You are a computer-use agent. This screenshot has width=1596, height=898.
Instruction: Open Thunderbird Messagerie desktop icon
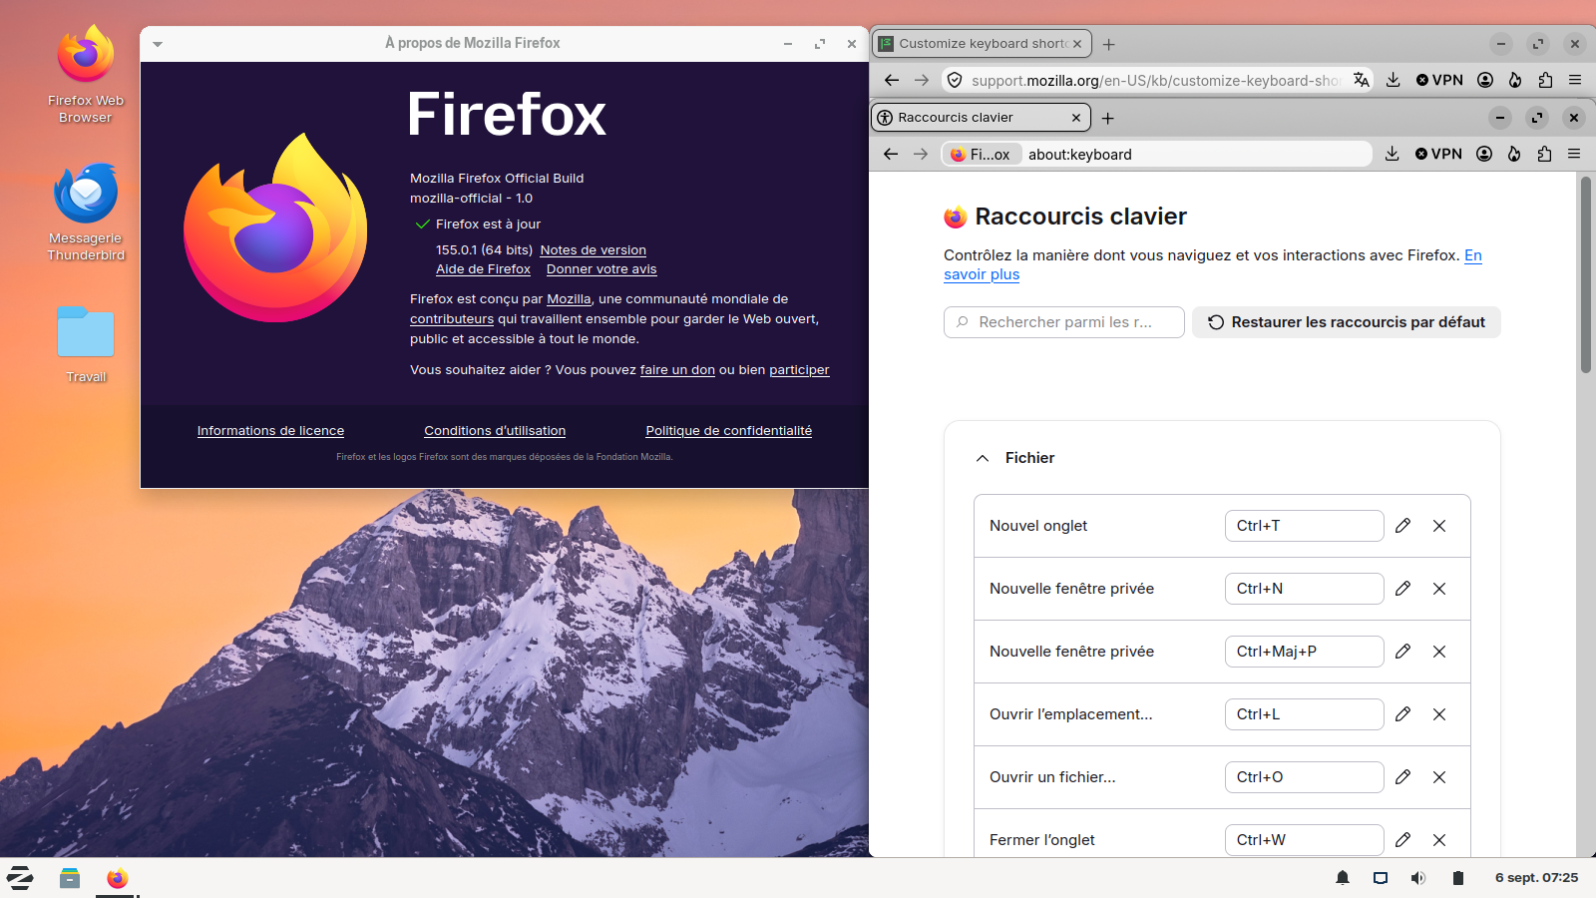[86, 212]
